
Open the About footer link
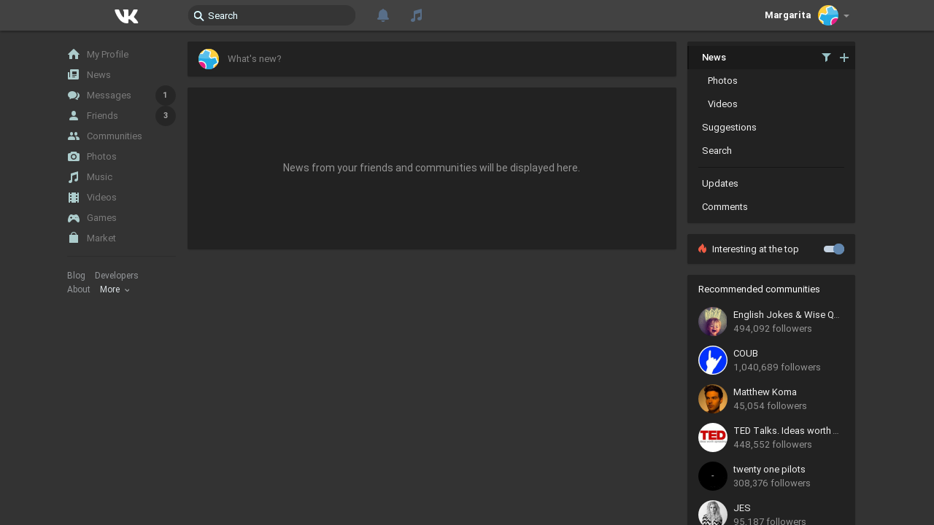point(79,289)
